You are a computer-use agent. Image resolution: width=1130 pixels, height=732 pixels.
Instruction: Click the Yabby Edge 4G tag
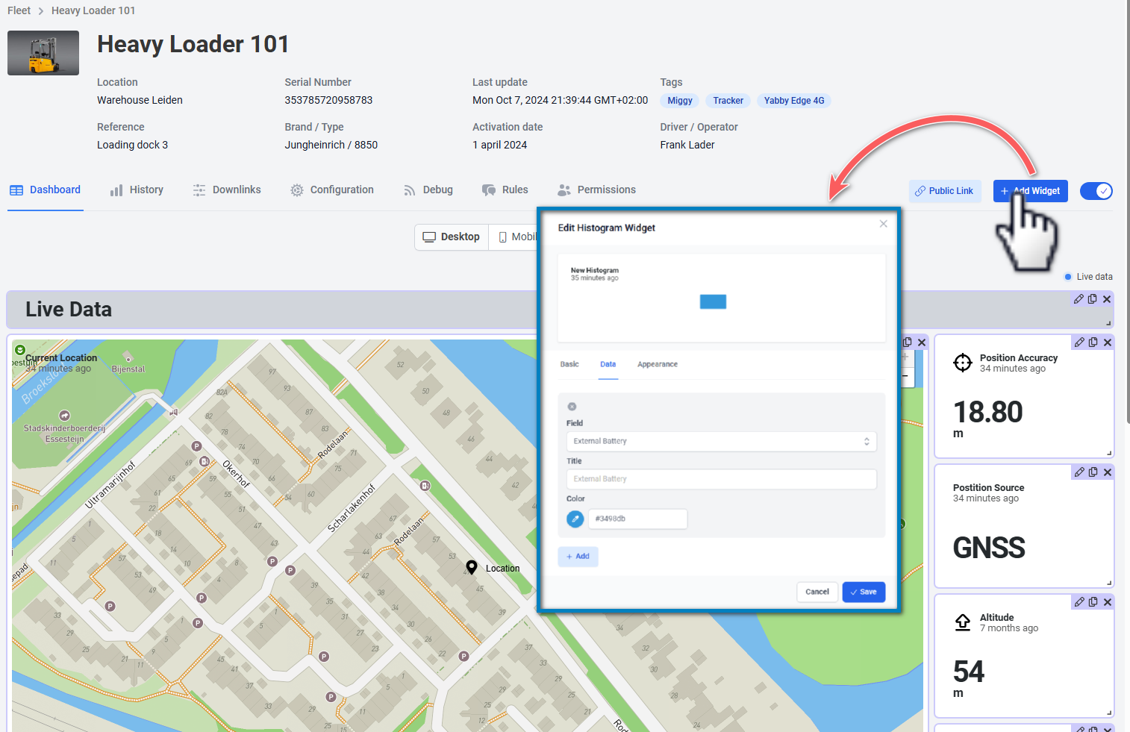[794, 101]
